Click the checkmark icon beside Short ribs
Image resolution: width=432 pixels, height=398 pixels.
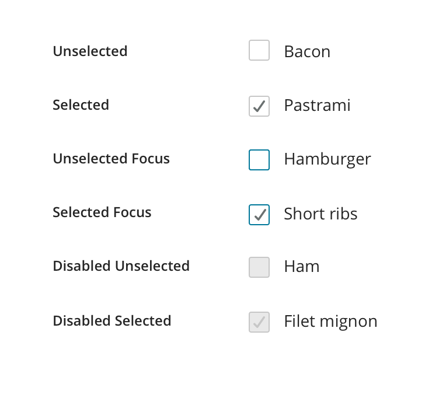point(260,214)
